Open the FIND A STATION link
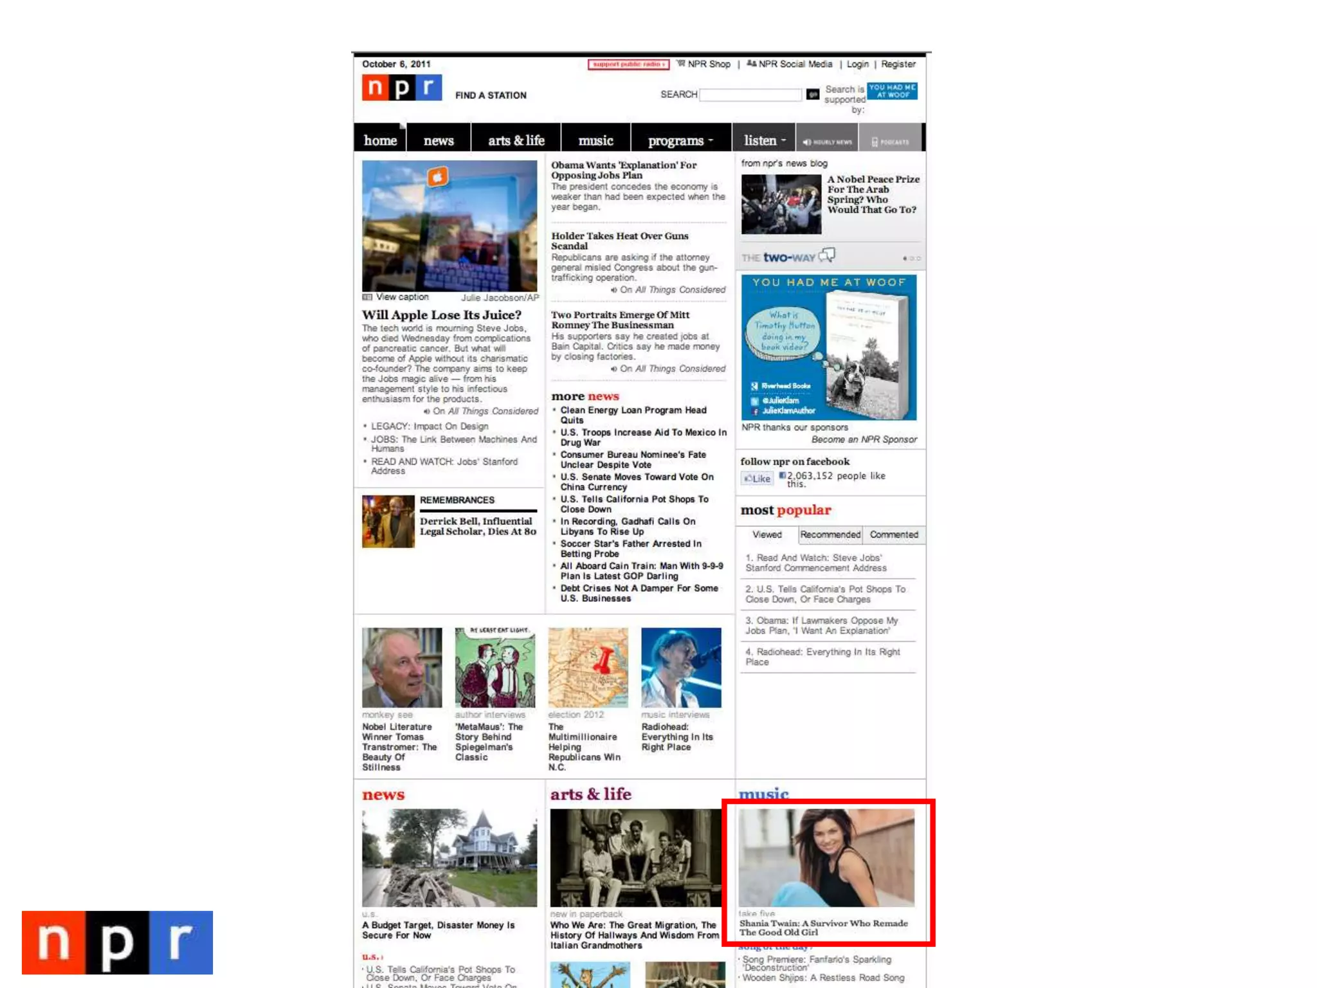1317x988 pixels. point(491,95)
